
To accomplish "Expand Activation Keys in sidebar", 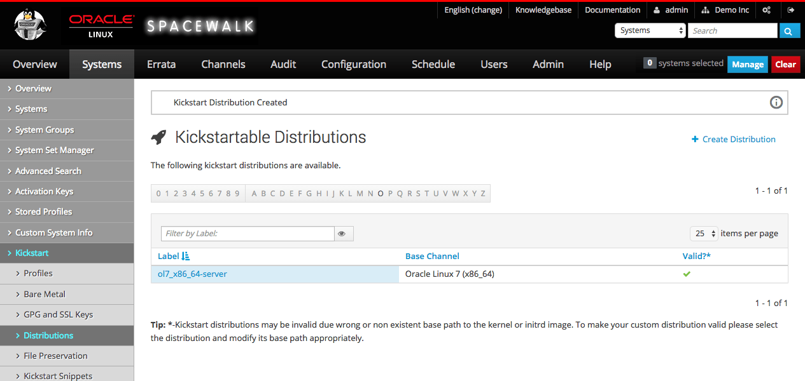I will point(67,191).
